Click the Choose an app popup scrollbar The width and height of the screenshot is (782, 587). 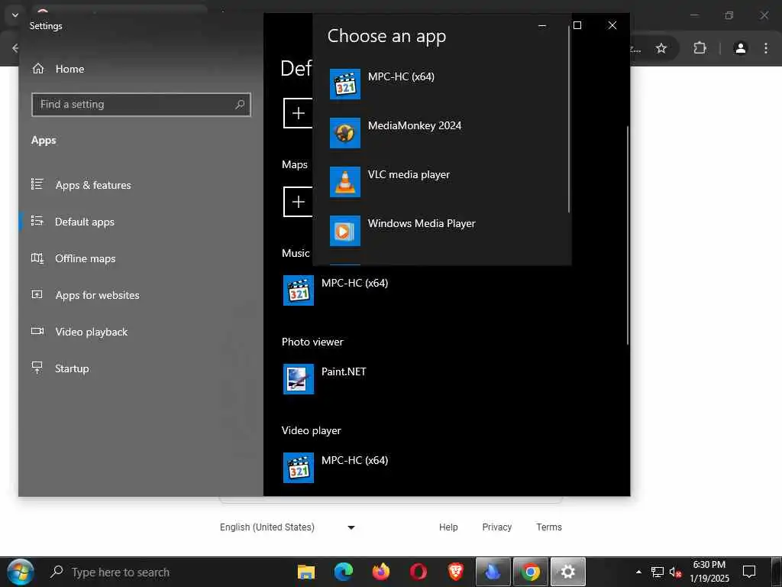568,119
